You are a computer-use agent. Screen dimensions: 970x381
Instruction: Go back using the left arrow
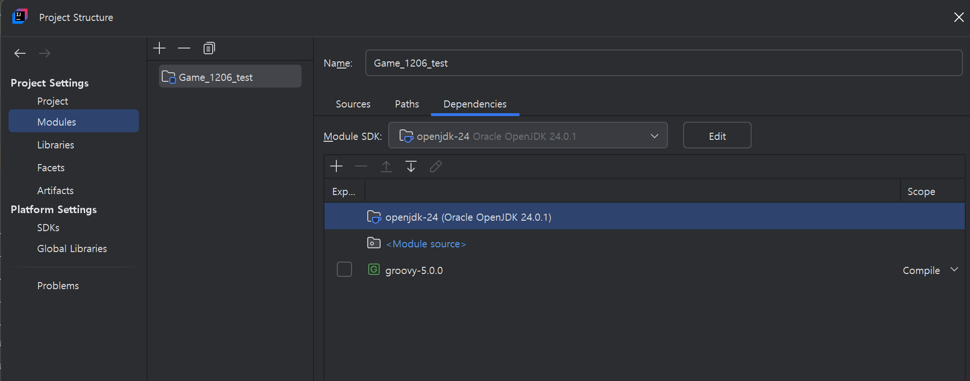(x=20, y=53)
